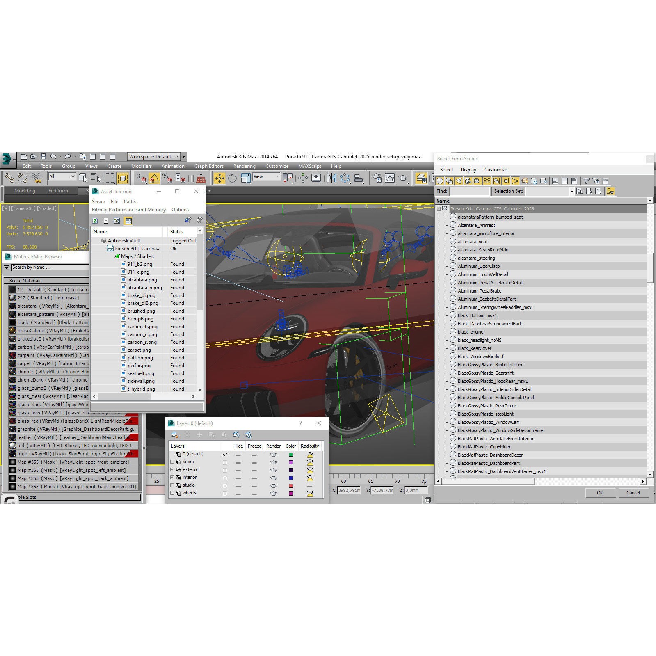Open Bitmap Performance and Memory menu

(129, 210)
